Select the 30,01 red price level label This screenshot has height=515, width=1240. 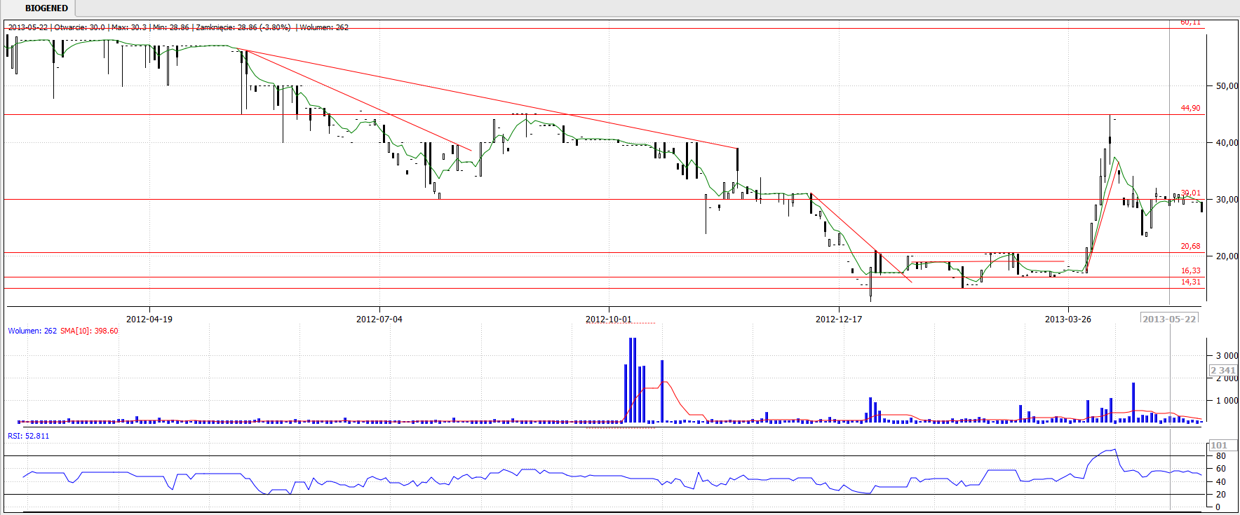coord(1190,193)
